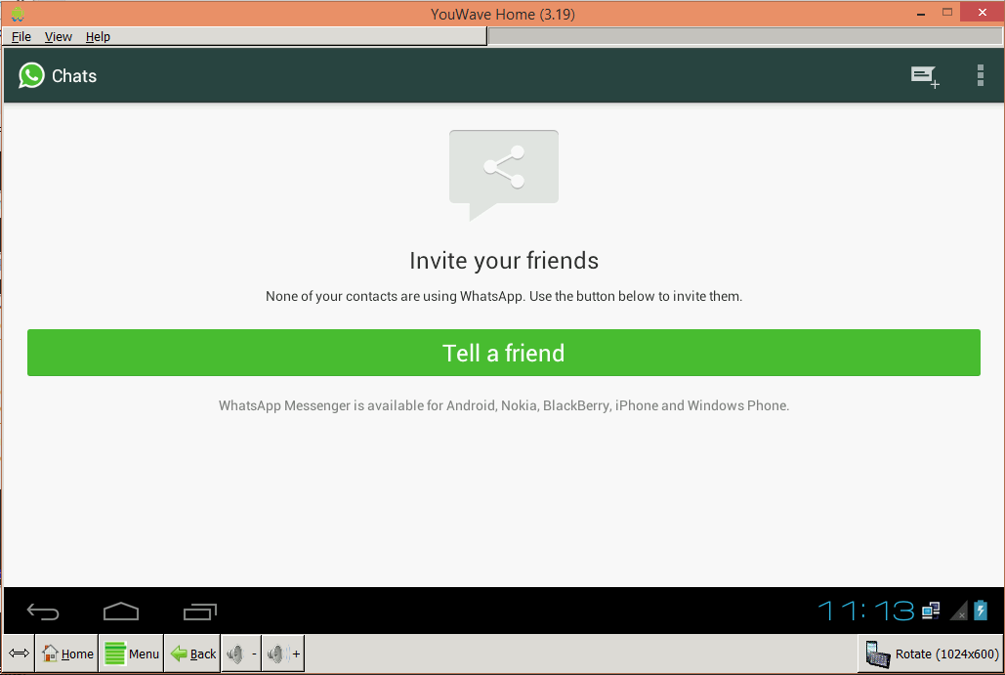The width and height of the screenshot is (1005, 675).
Task: Click the WhatsApp logo beside Chats
Action: 31,75
